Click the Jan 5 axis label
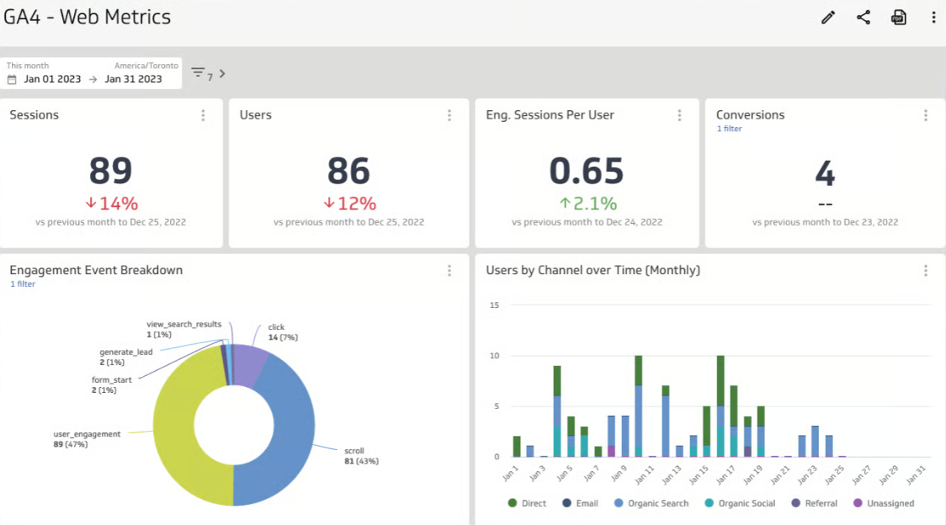The image size is (946, 525). (564, 473)
